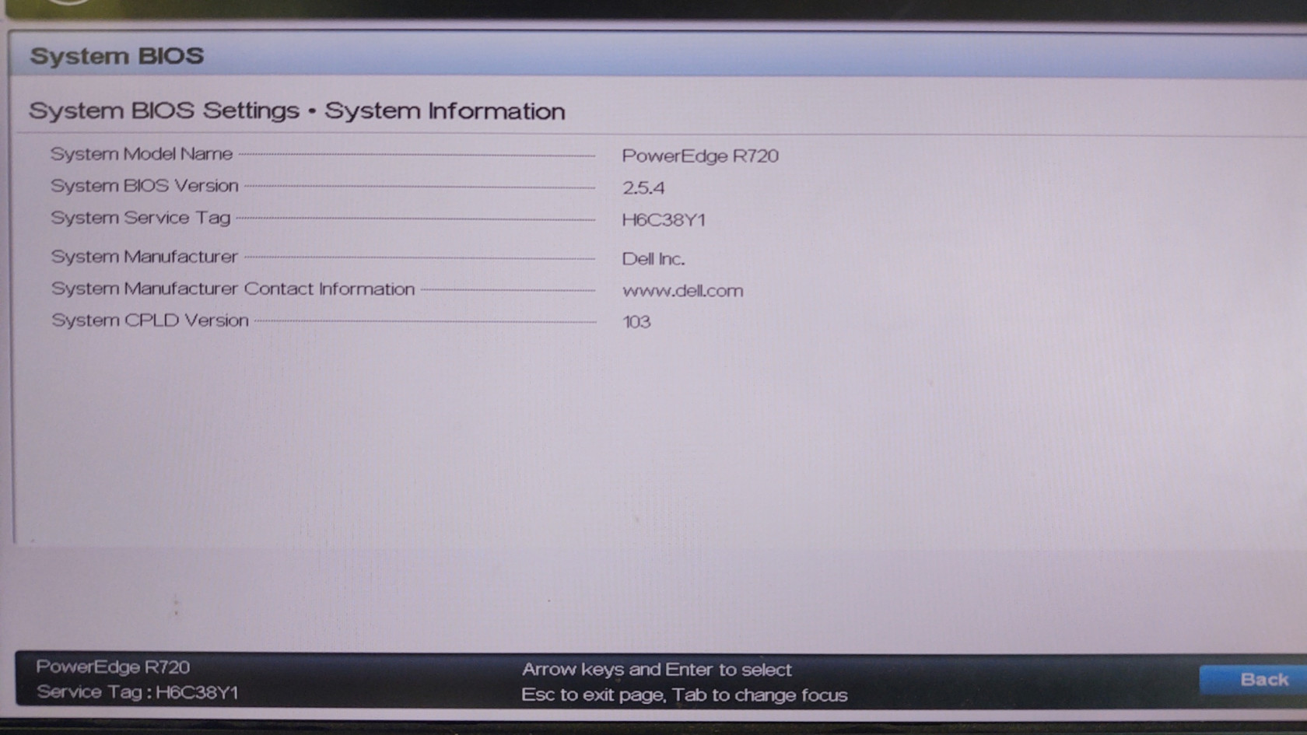Image resolution: width=1307 pixels, height=735 pixels.
Task: Select the System CPLD Version label
Action: click(150, 320)
